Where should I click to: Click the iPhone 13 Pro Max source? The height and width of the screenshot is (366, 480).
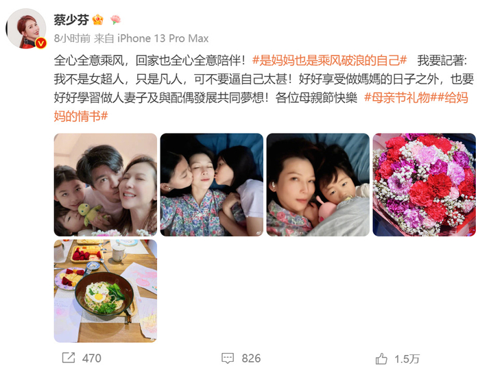[x=163, y=38]
